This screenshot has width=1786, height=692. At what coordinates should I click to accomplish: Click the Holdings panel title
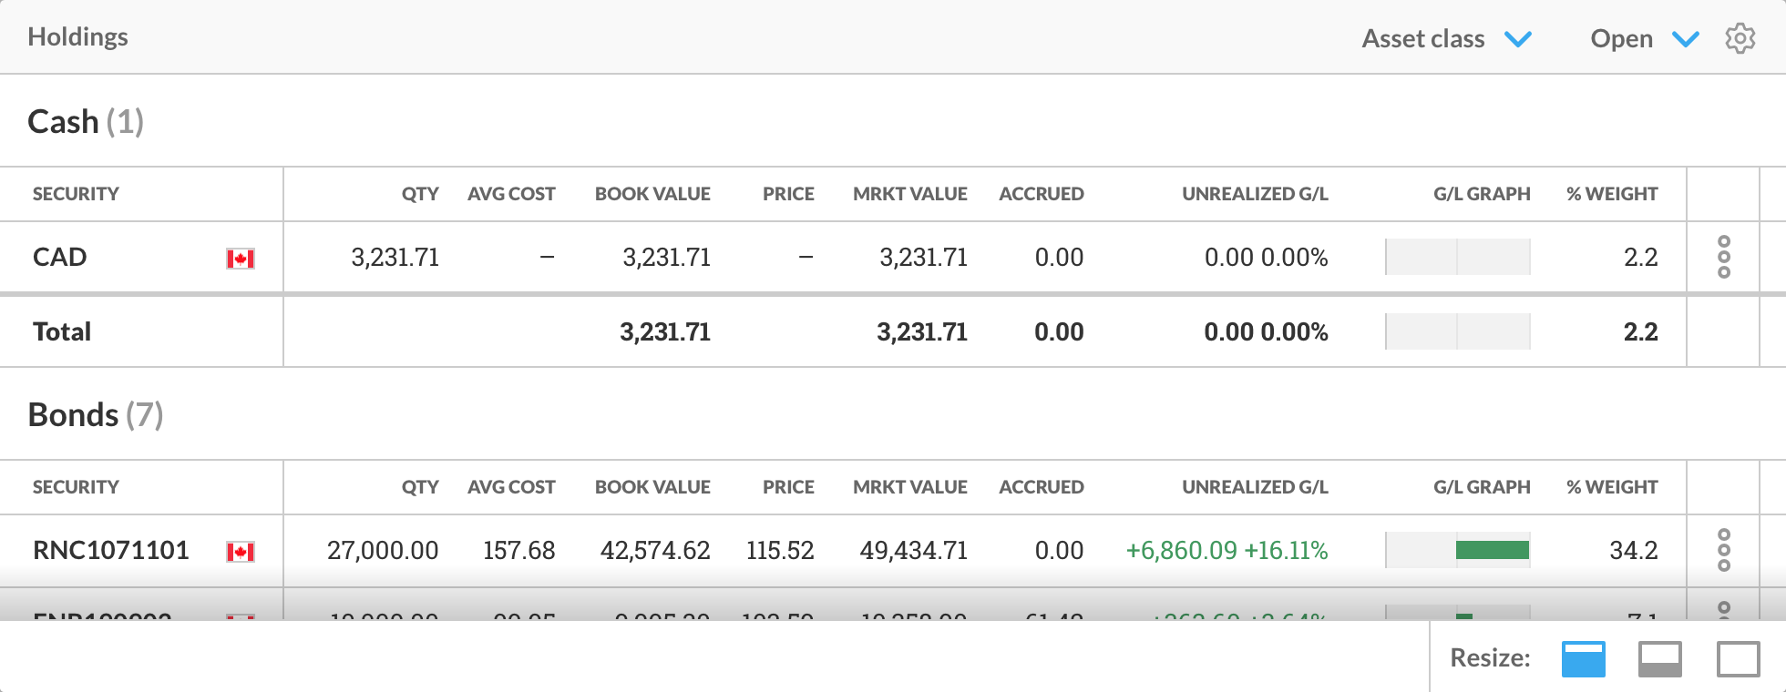tap(77, 36)
